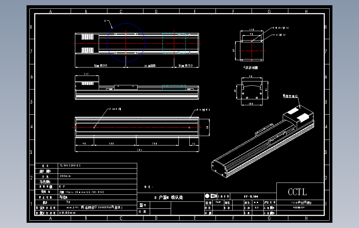This screenshot has width=359, height=228.
Task: Select the isometric 3D view of the actuator
Action: (x=263, y=141)
